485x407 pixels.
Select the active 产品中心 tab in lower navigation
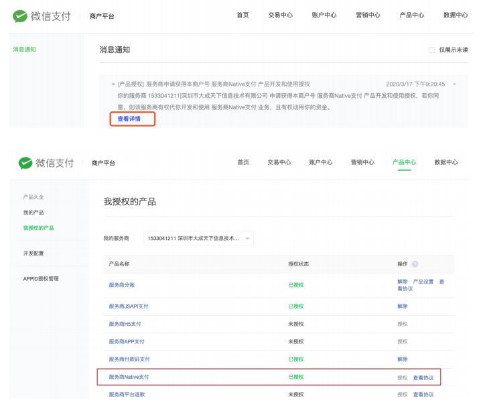pos(404,162)
